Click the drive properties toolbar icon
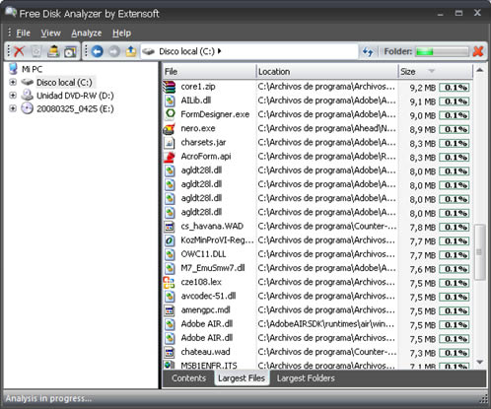Viewport: 491px width, 409px height. click(x=53, y=51)
